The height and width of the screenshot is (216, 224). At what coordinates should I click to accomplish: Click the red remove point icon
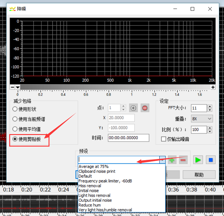coord(145,108)
